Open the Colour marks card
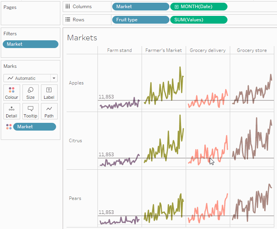The image size is (277, 229). click(12, 93)
